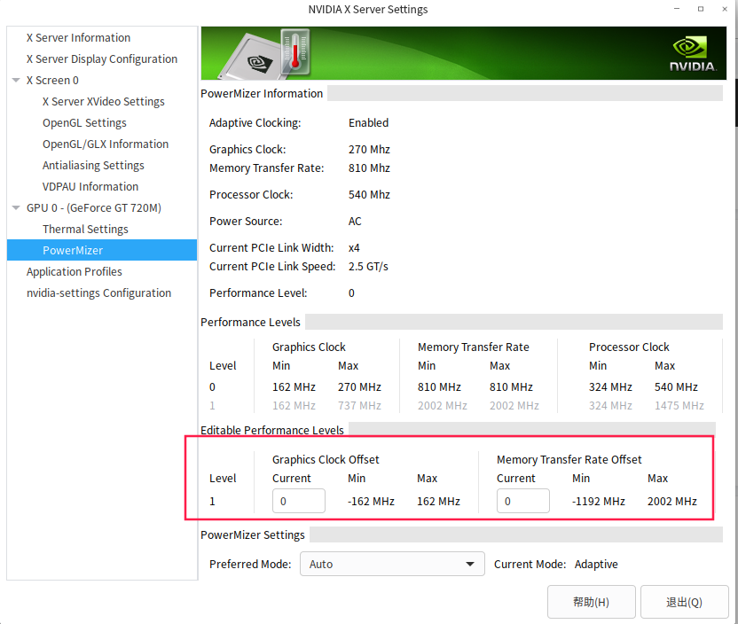Open X Server Display Configuration page
The image size is (738, 624).
tap(102, 59)
